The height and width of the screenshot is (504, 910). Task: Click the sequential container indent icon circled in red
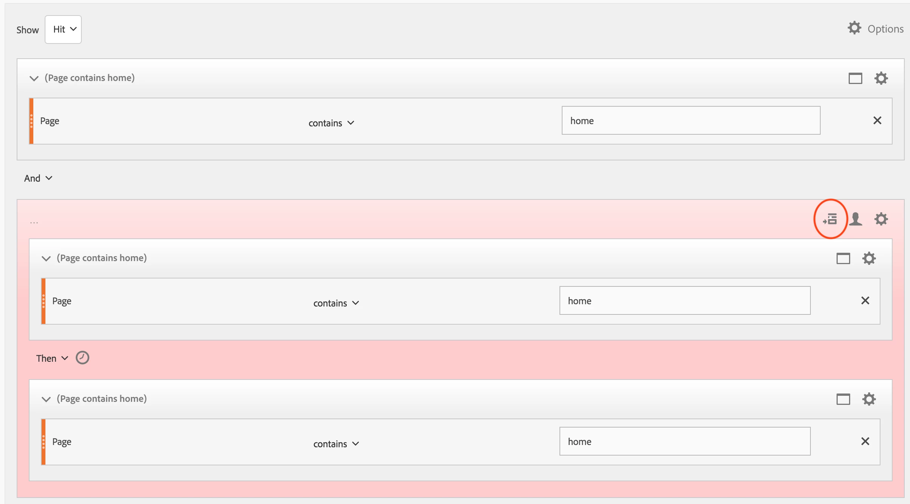(x=830, y=219)
